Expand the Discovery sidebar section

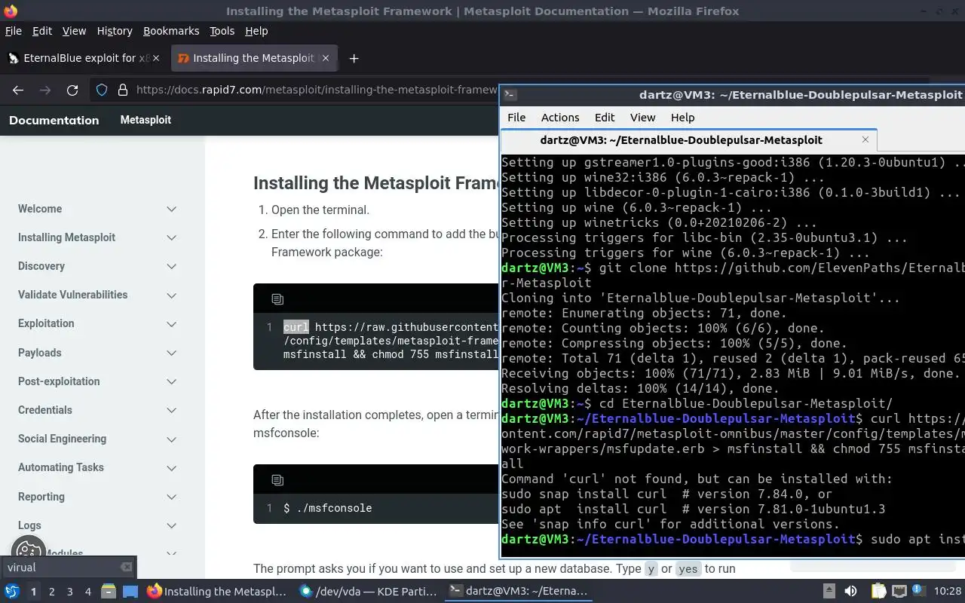172,266
